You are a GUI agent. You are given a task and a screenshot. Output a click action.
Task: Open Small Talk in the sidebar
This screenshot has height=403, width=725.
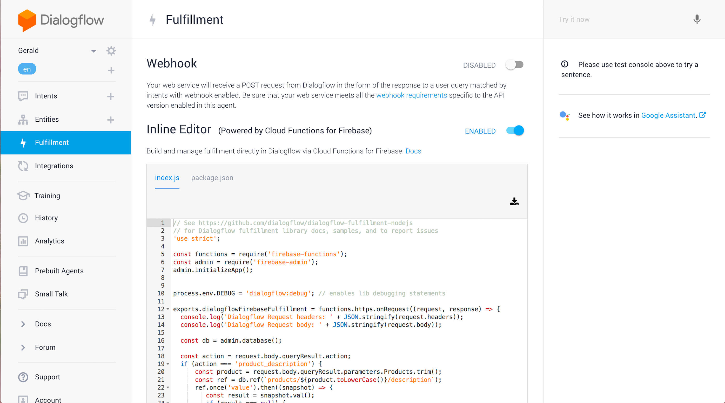(51, 294)
